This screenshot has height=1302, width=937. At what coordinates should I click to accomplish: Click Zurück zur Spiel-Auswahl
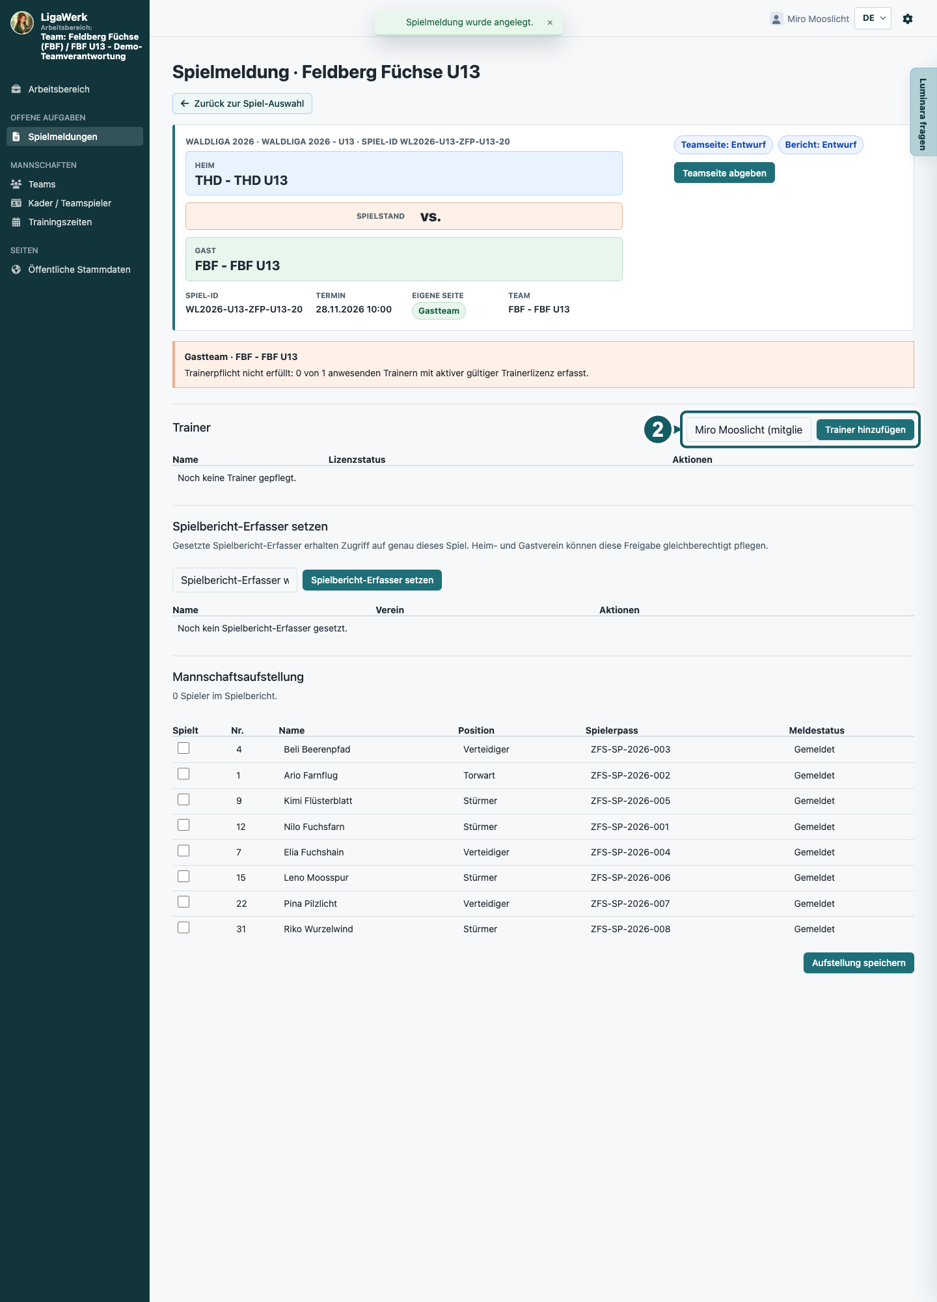pyautogui.click(x=242, y=104)
